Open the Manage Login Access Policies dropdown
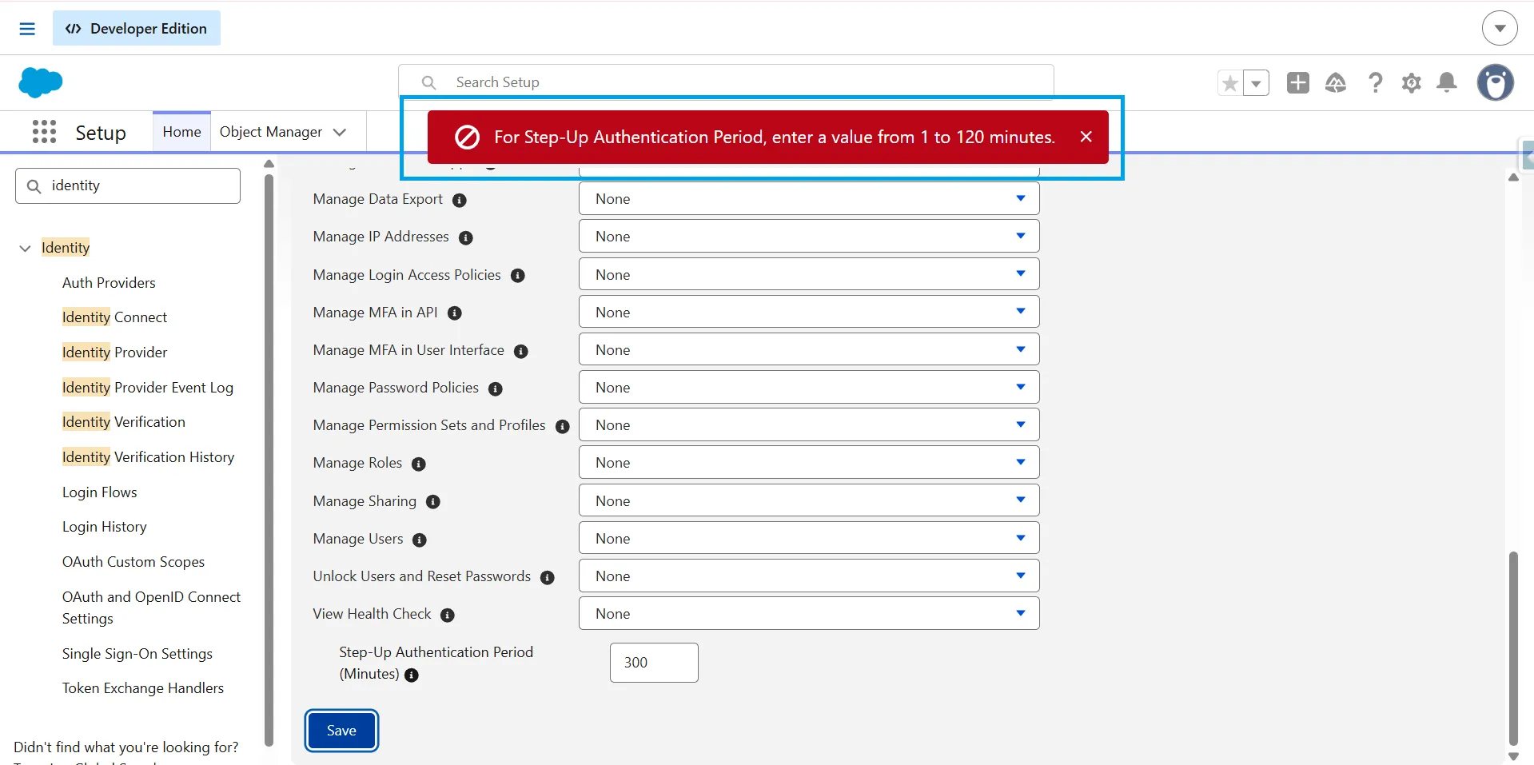Screen dimensions: 1534x765 coord(809,274)
